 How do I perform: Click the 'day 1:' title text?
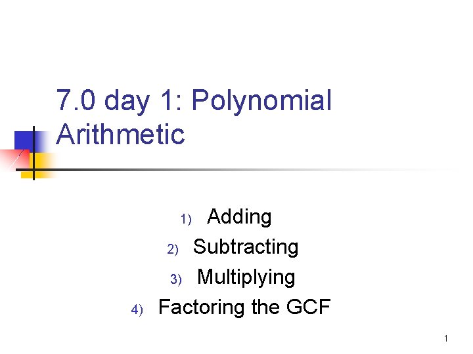pos(143,102)
